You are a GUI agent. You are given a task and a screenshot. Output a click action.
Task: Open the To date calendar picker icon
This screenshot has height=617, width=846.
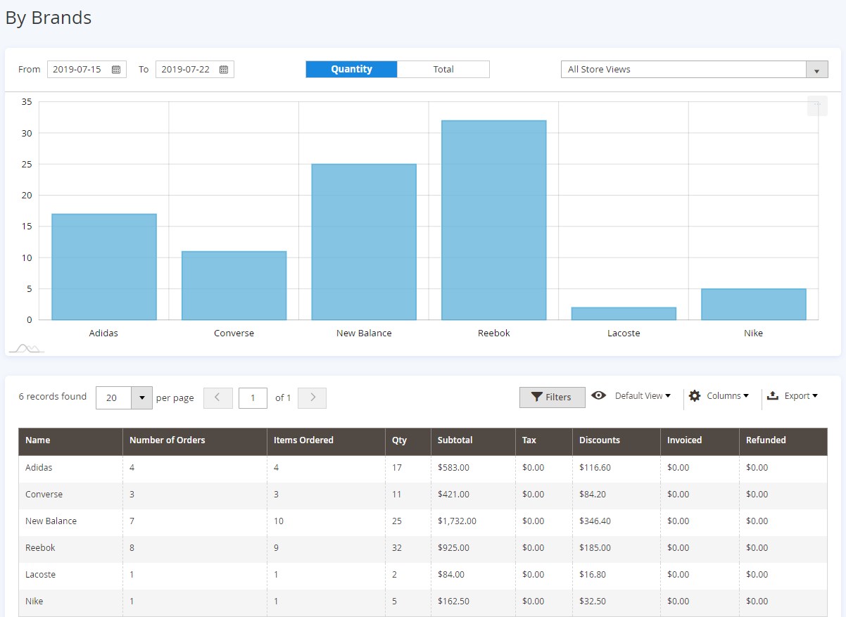(x=224, y=70)
